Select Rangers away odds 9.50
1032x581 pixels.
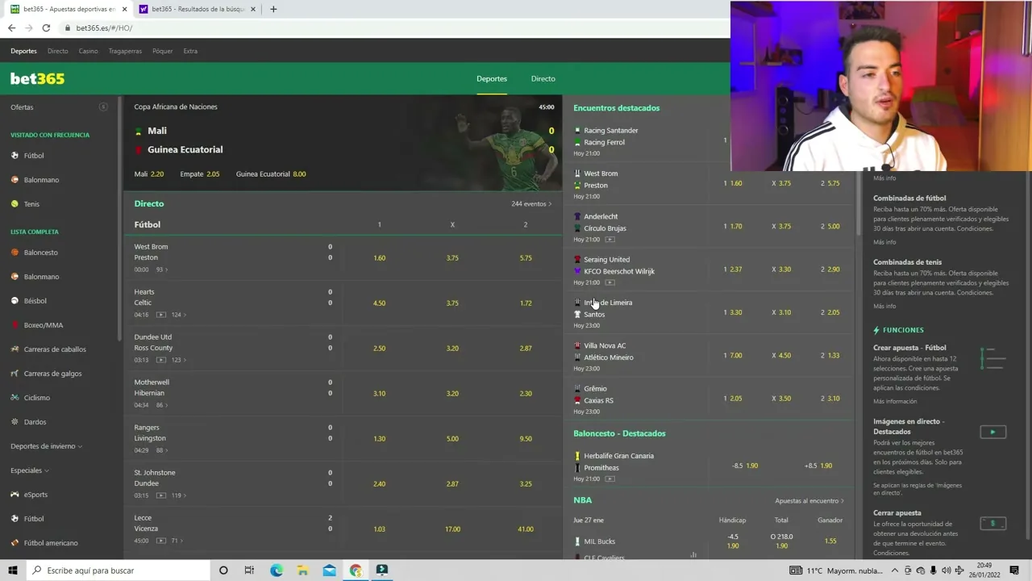[526, 439]
